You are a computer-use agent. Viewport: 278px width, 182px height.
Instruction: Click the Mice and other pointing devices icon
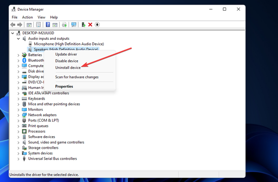(x=24, y=104)
